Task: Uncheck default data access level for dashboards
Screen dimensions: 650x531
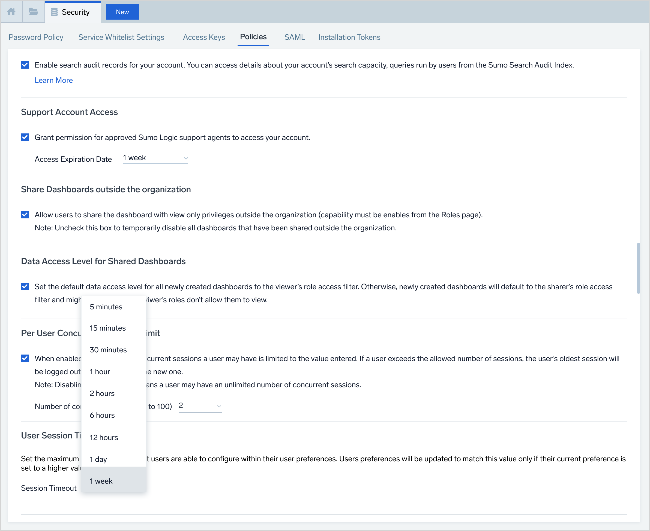Action: coord(25,287)
